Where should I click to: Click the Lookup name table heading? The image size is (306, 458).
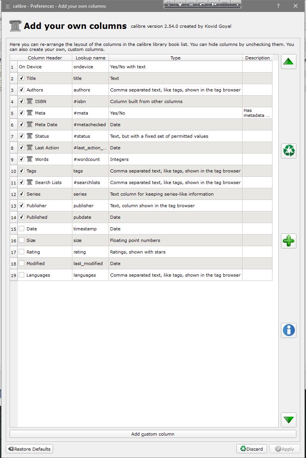90,58
